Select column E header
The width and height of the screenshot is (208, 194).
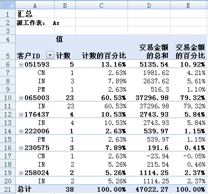tap(189, 6)
